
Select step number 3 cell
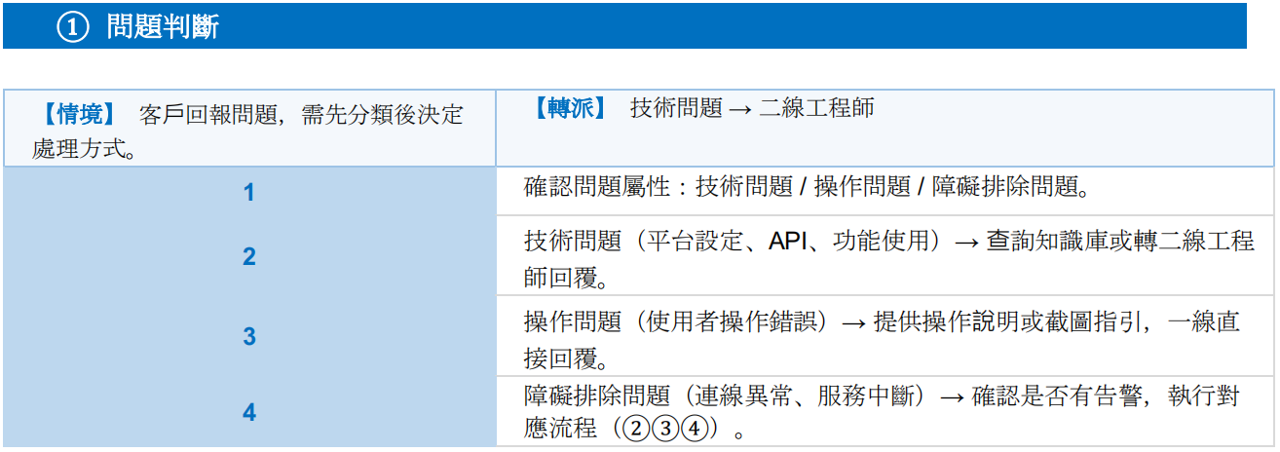coord(249,337)
